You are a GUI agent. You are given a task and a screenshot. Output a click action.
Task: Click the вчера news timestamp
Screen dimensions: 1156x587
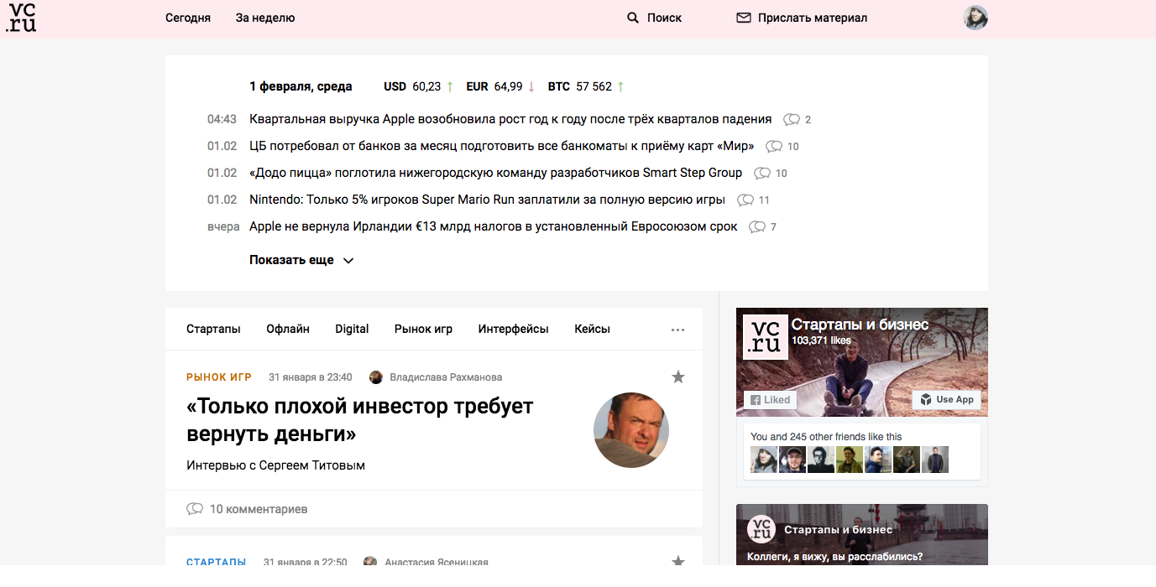pos(223,226)
